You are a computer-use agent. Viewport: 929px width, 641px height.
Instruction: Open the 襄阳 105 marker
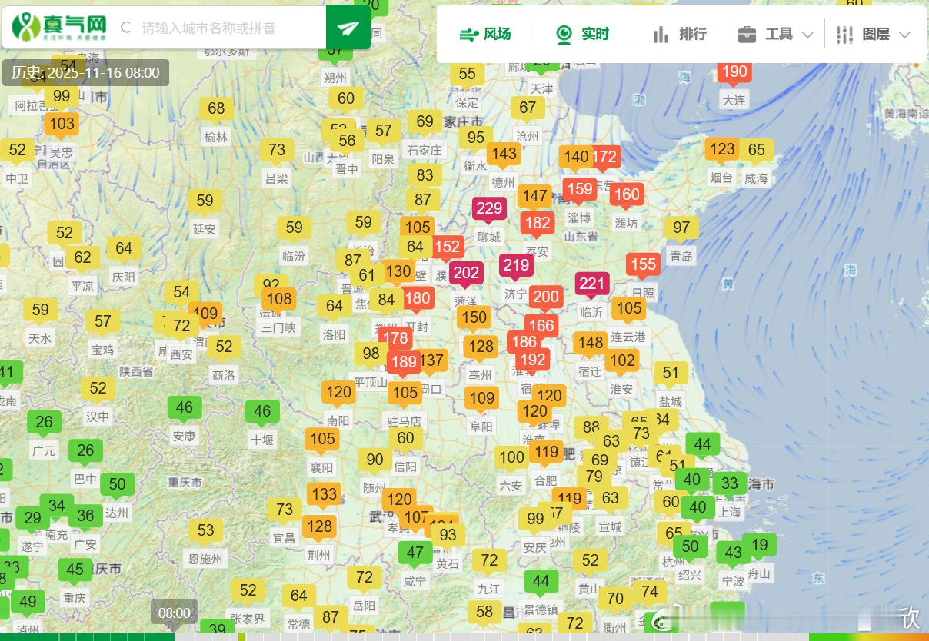[322, 440]
